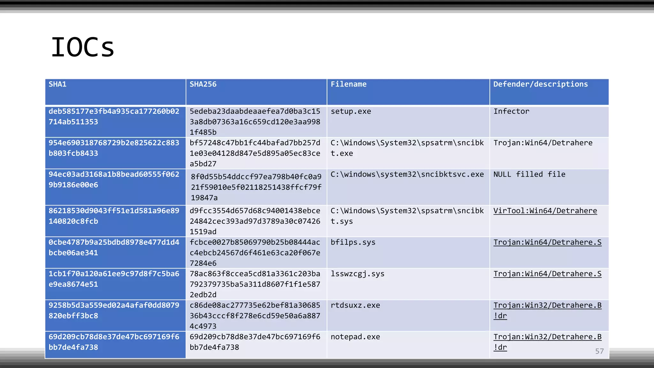Select SHA256 hash starting 5edeba23daabdeaa

(x=255, y=122)
